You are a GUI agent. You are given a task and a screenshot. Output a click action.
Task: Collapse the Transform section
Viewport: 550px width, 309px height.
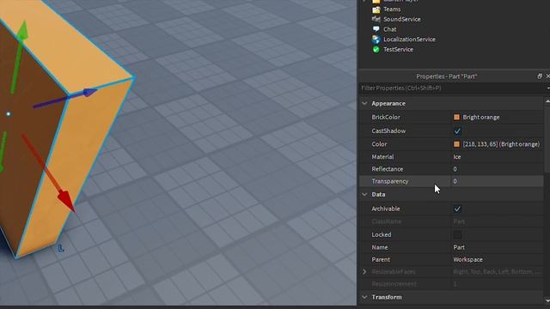364,297
